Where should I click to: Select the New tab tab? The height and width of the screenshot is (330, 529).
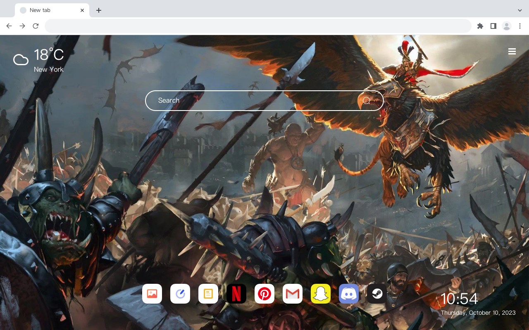52,10
